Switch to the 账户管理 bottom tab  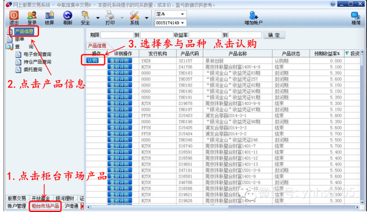click(x=17, y=206)
